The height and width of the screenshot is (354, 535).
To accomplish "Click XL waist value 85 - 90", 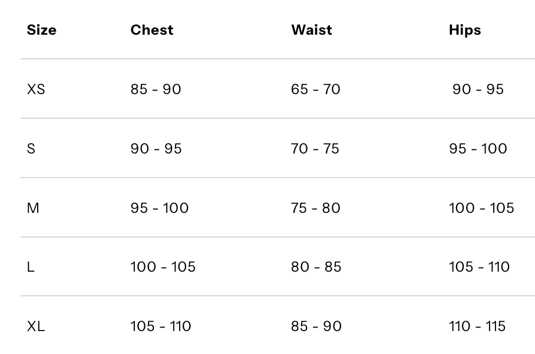I will click(x=316, y=326).
